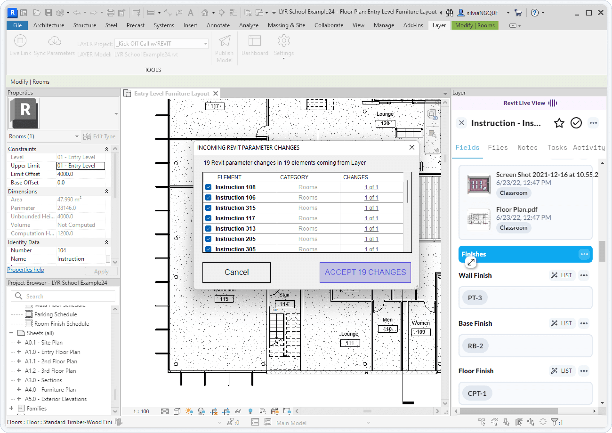Toggle shadows on the view control bar
The width and height of the screenshot is (612, 433).
tap(201, 411)
